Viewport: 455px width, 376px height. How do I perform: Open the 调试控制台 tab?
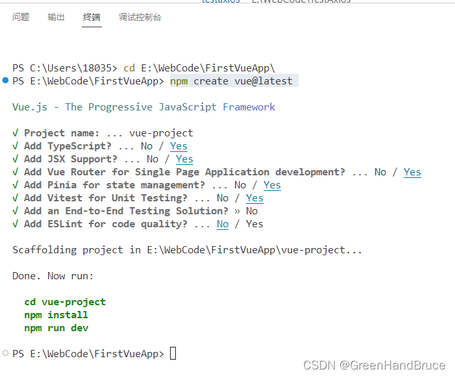tap(140, 17)
